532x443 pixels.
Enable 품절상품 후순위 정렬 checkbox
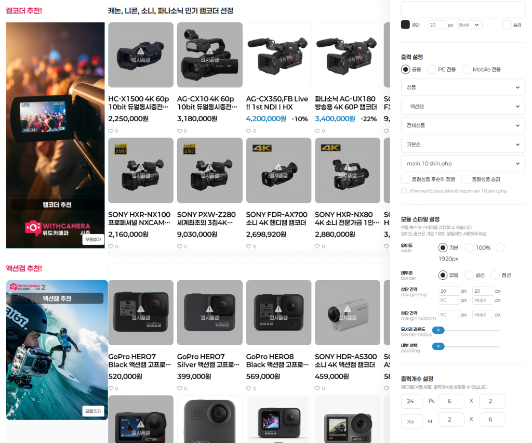405,179
